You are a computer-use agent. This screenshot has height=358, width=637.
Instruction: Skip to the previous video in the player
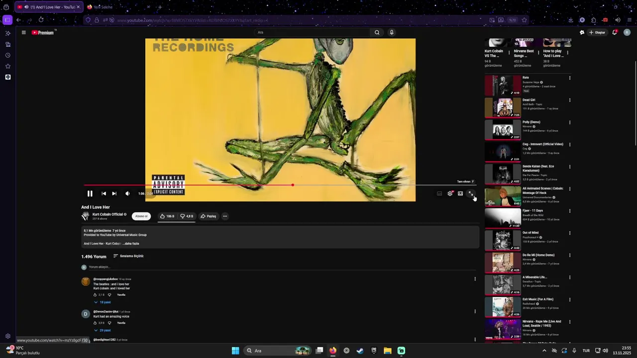104,193
